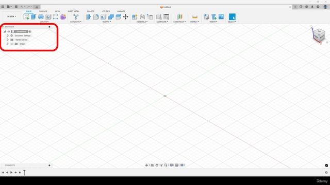The image size is (330, 185).
Task: Open the Select dropdown menu
Action: 232,22
